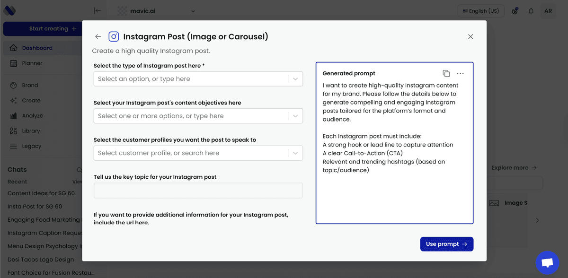Click the AR user avatar

(x=548, y=11)
